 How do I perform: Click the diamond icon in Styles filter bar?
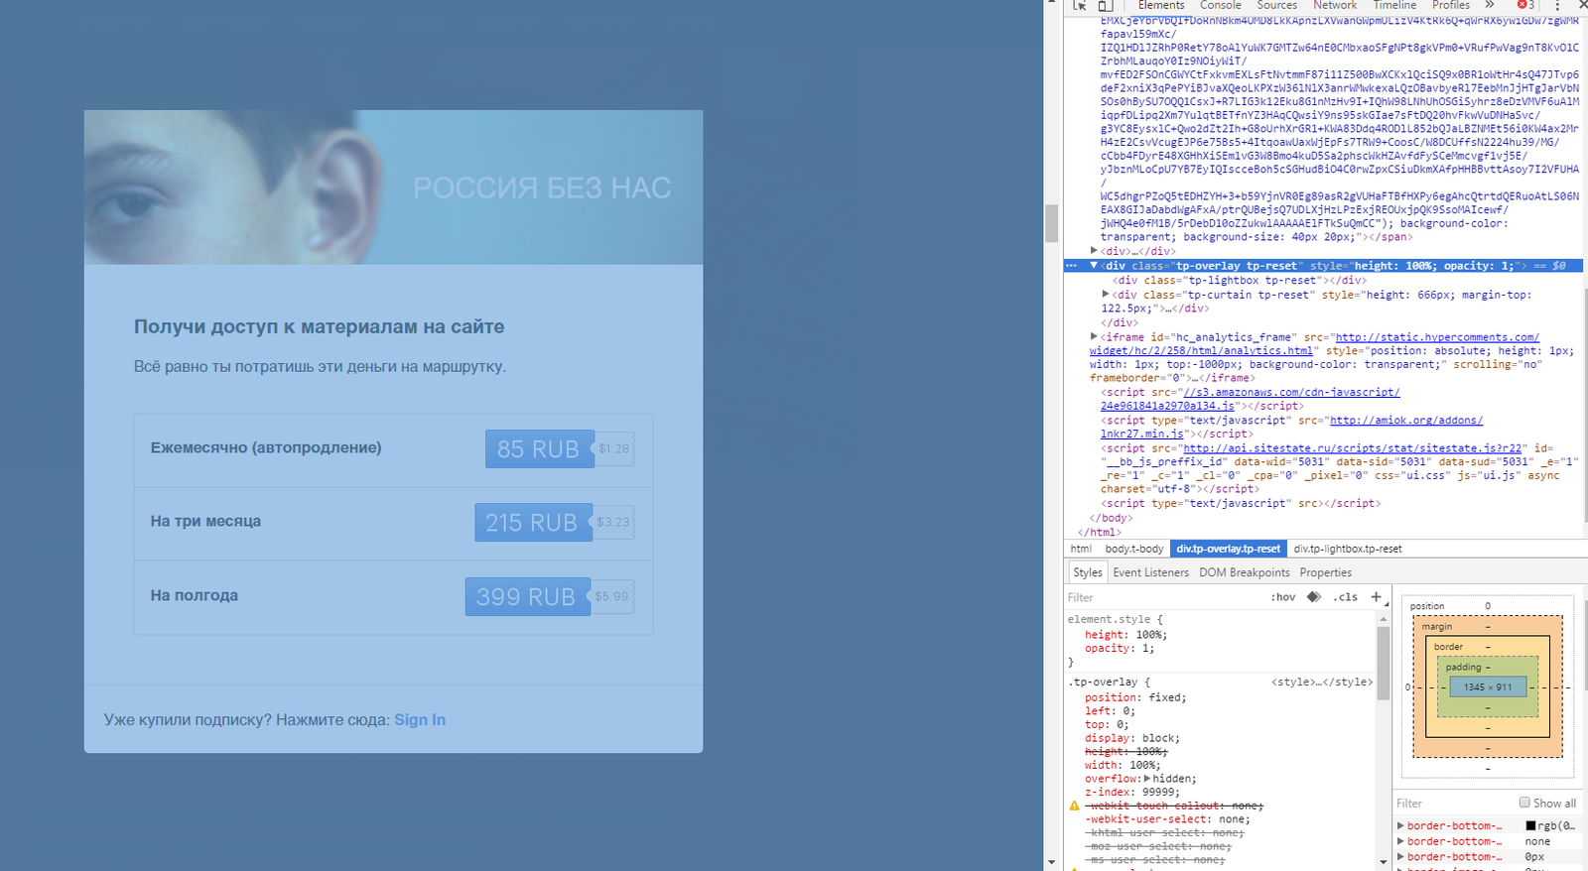pos(1314,597)
